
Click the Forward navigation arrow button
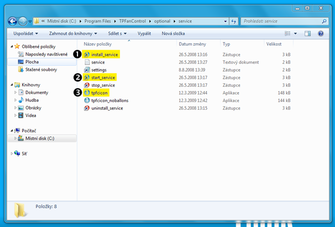pyautogui.click(x=23, y=21)
